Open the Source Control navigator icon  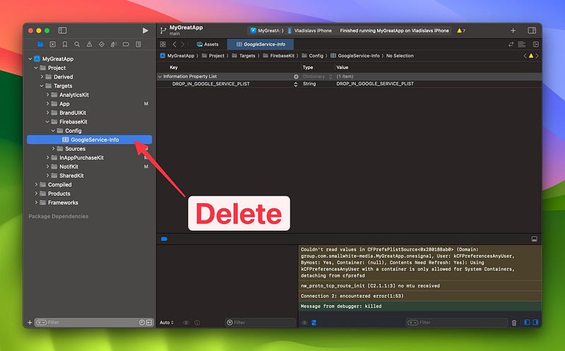click(x=52, y=44)
